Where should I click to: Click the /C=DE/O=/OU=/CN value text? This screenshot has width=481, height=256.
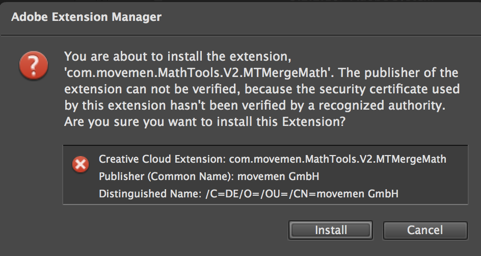pos(302,194)
